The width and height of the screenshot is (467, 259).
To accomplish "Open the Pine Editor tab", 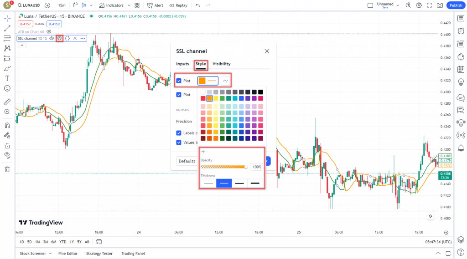I will coord(68,254).
